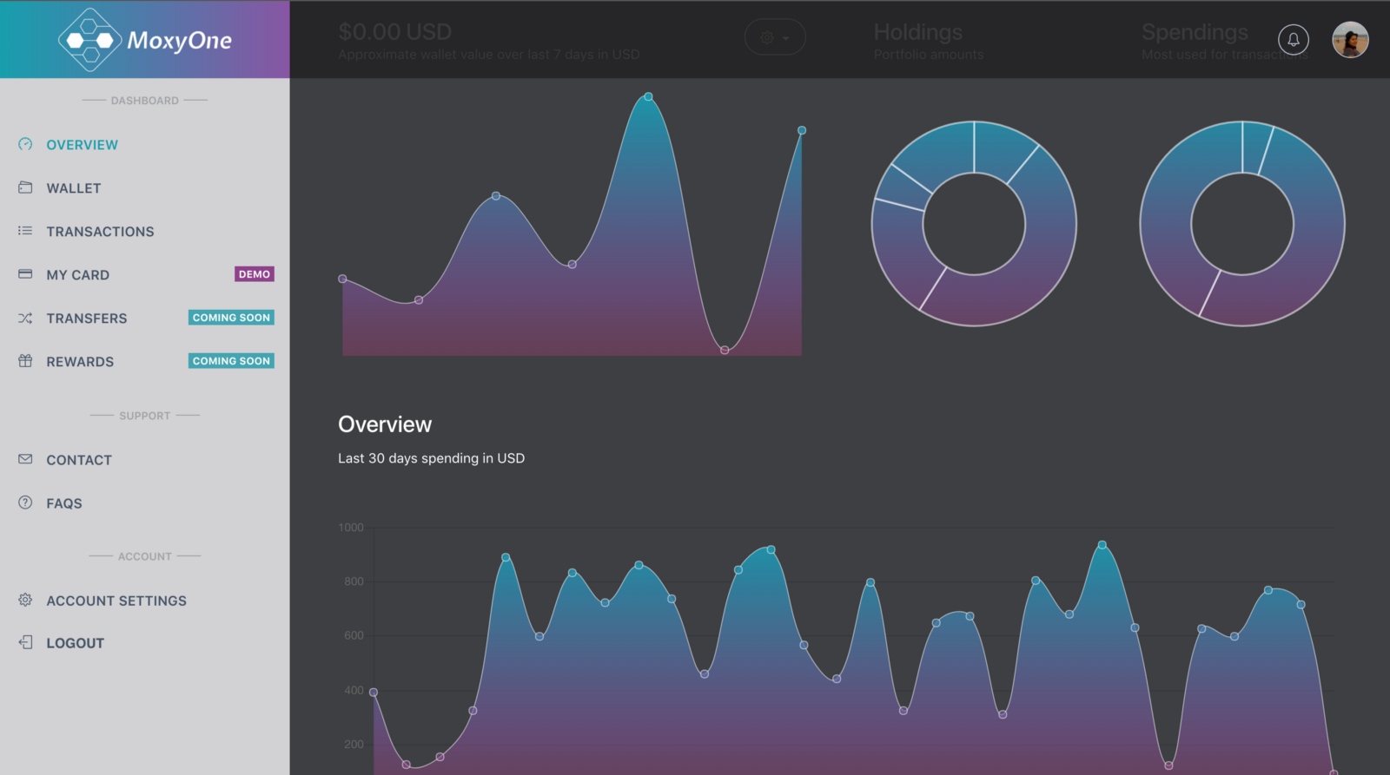This screenshot has width=1390, height=775.
Task: Select the lowest data point in wallet value chart
Action: coord(725,350)
